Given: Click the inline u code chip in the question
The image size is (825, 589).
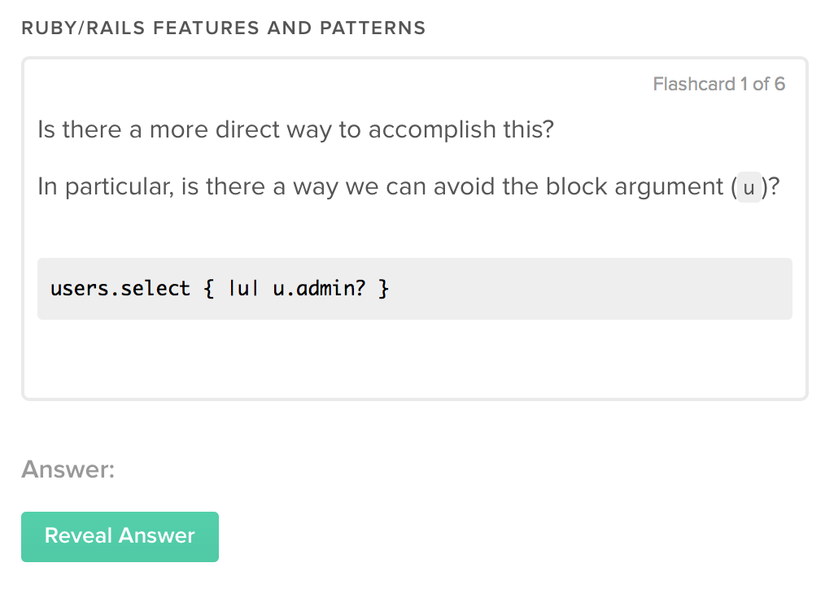Looking at the screenshot, I should [749, 188].
